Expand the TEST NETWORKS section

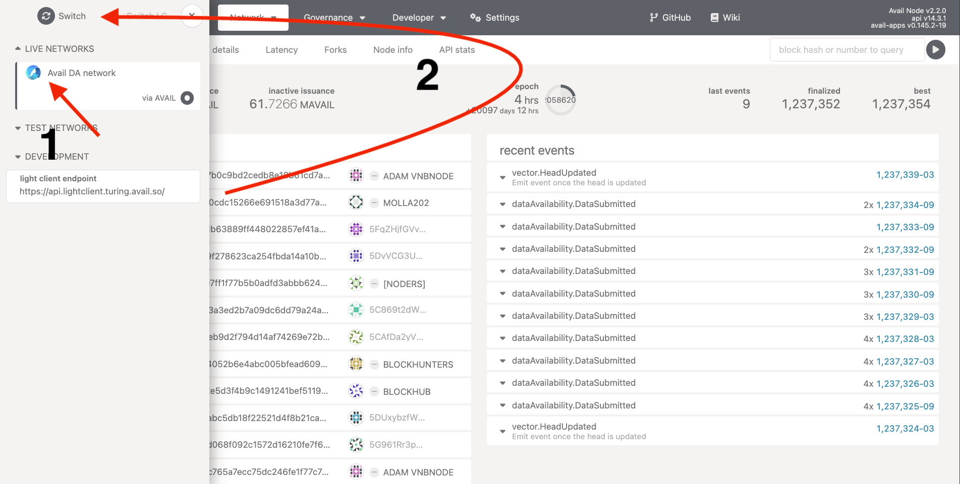tap(18, 128)
